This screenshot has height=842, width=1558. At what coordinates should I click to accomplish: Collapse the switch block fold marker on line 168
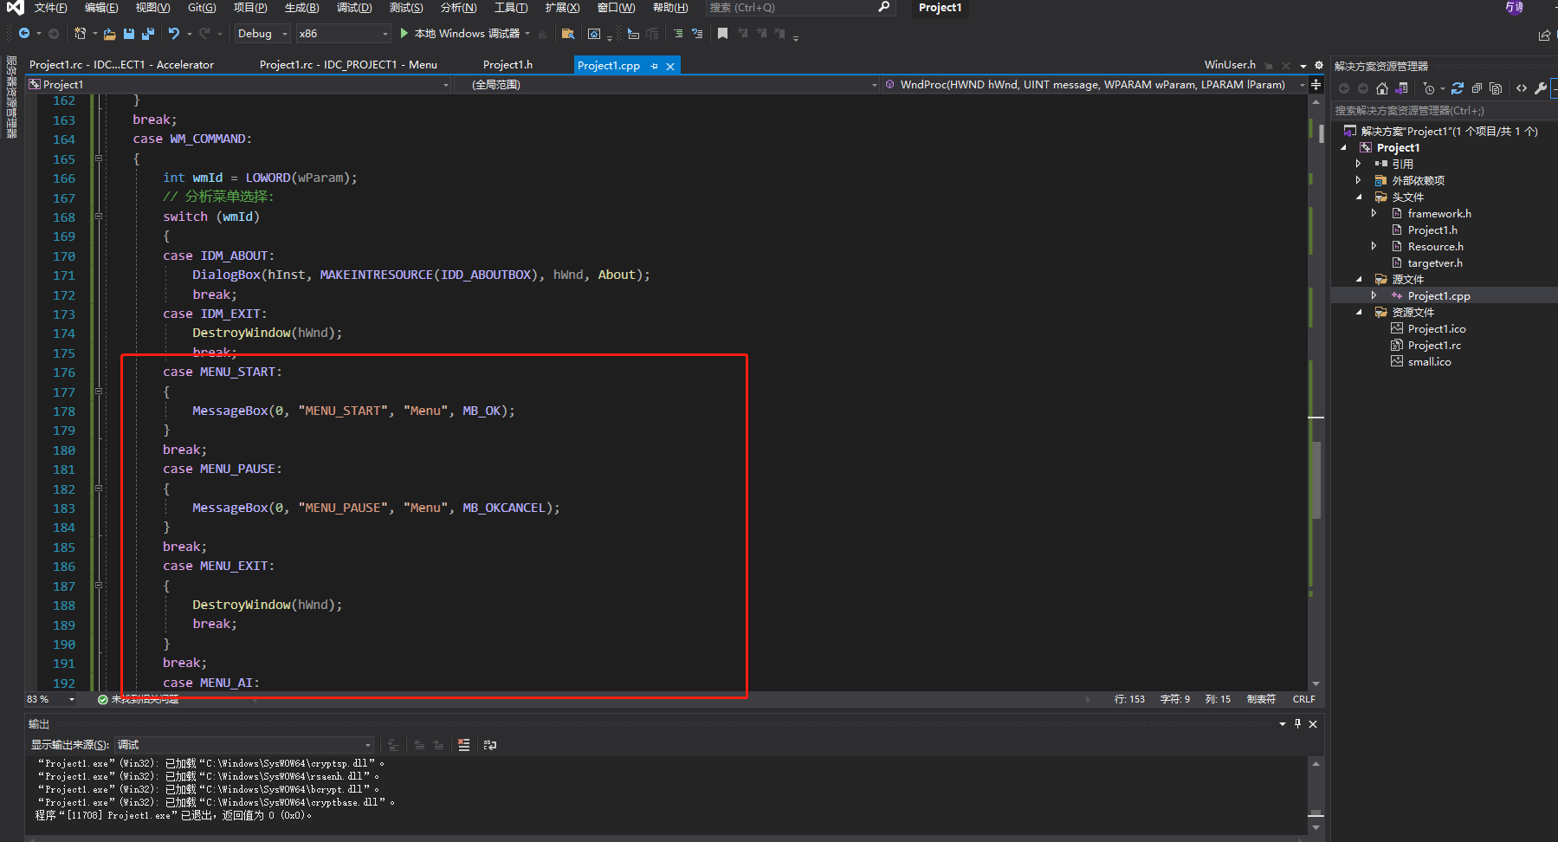pyautogui.click(x=99, y=217)
